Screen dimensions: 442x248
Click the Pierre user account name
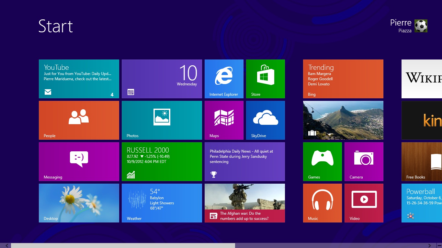tap(401, 23)
